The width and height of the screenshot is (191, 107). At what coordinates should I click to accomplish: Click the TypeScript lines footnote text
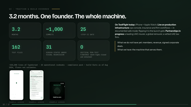[58, 66]
